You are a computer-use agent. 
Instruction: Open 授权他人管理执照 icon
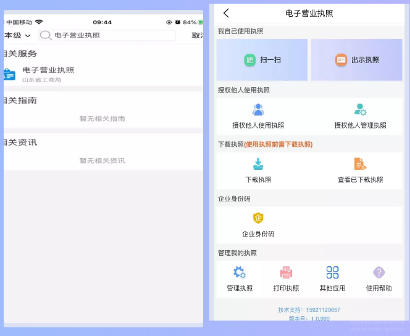(x=361, y=110)
